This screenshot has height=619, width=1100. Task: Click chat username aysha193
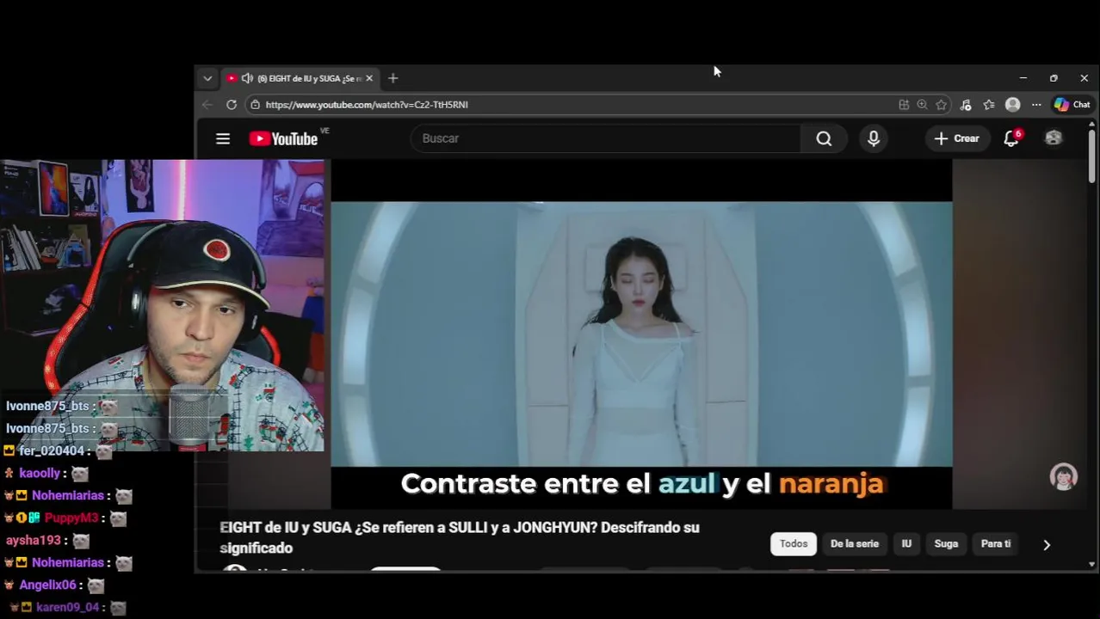pyautogui.click(x=34, y=540)
